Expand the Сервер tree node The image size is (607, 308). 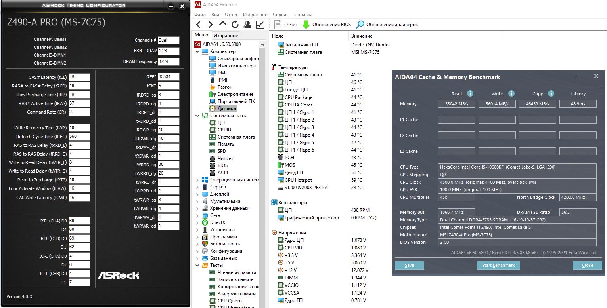(197, 186)
